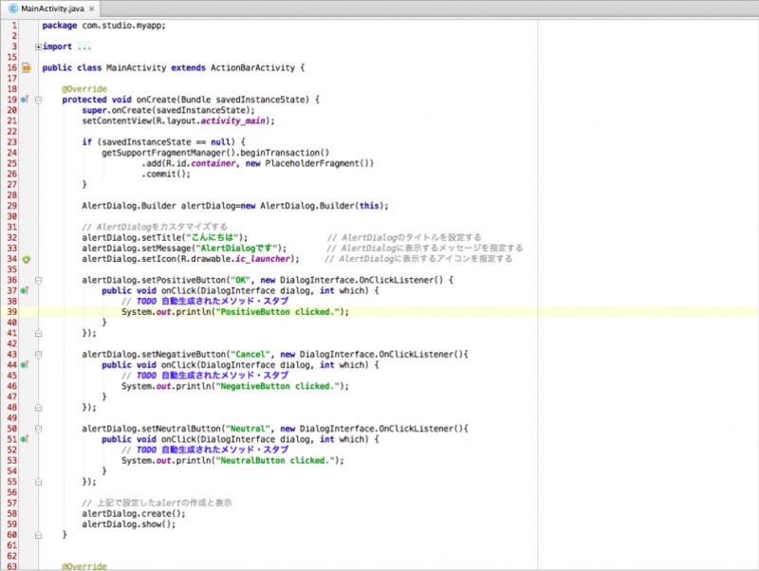
Task: Click the implements gutter marker on line 44
Action: pos(26,364)
